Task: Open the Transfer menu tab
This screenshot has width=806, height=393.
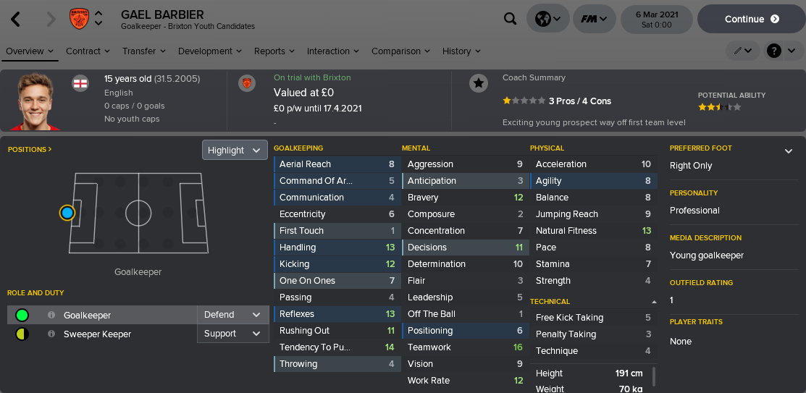Action: click(143, 51)
